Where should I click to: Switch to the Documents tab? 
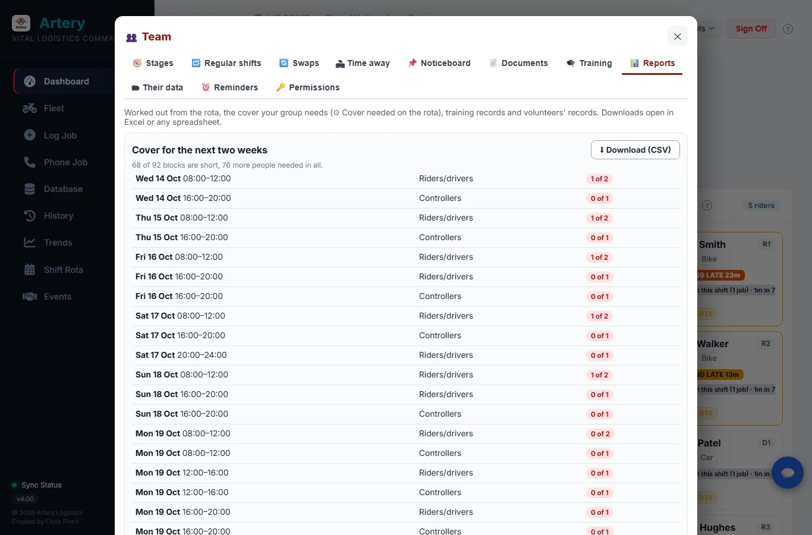[518, 63]
